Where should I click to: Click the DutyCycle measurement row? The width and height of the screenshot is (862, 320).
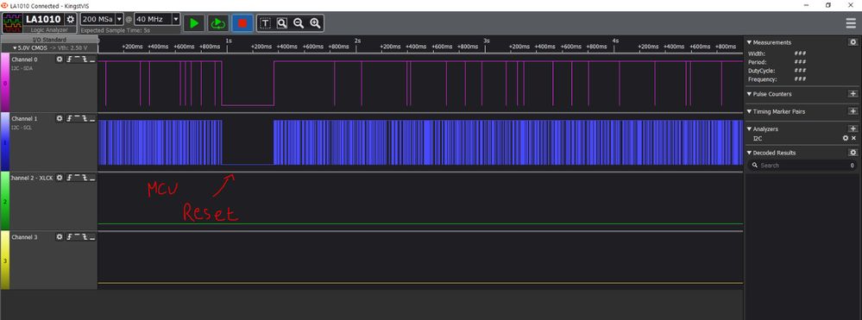pyautogui.click(x=777, y=71)
